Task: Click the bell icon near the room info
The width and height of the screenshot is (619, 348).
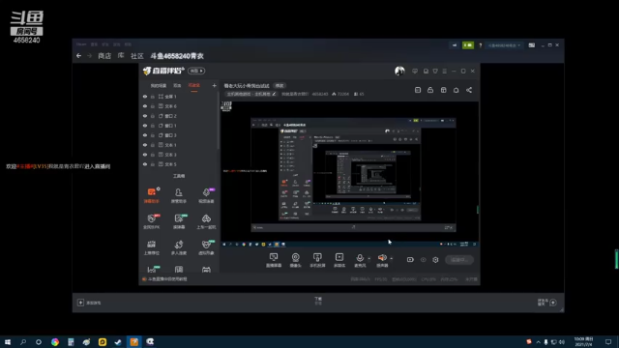Action: coord(456,90)
